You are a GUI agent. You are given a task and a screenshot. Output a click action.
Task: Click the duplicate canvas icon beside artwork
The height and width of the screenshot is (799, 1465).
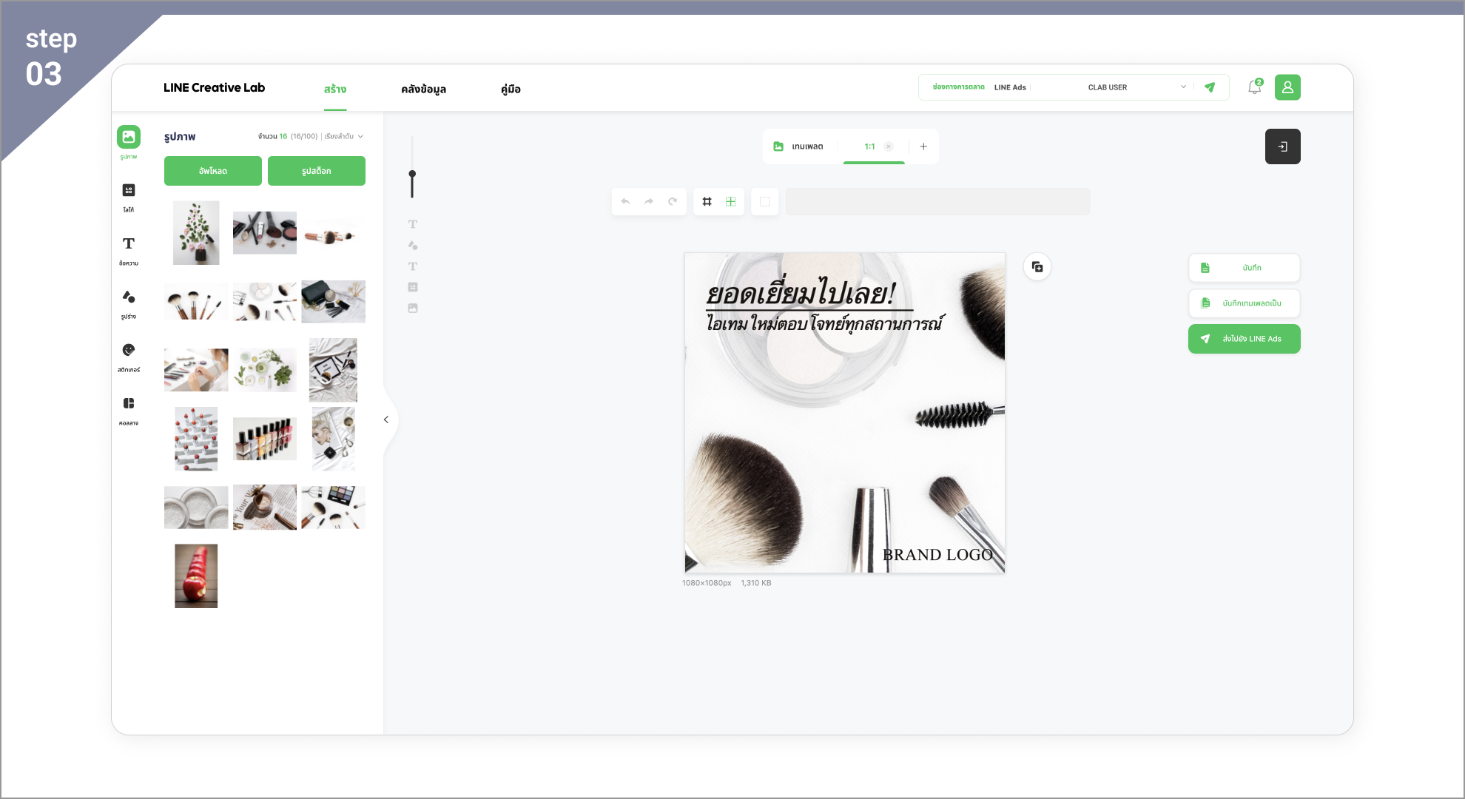coord(1037,267)
